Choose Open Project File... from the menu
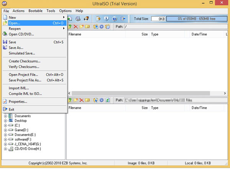The width and height of the screenshot is (230, 169). (34, 74)
